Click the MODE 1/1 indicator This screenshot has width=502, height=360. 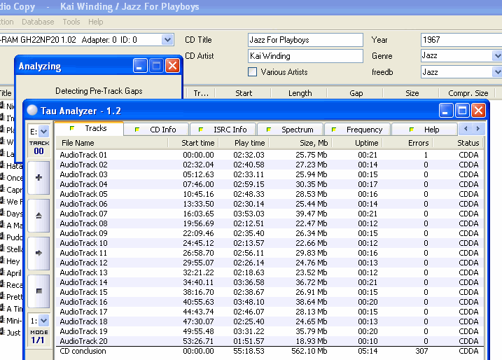[39, 337]
